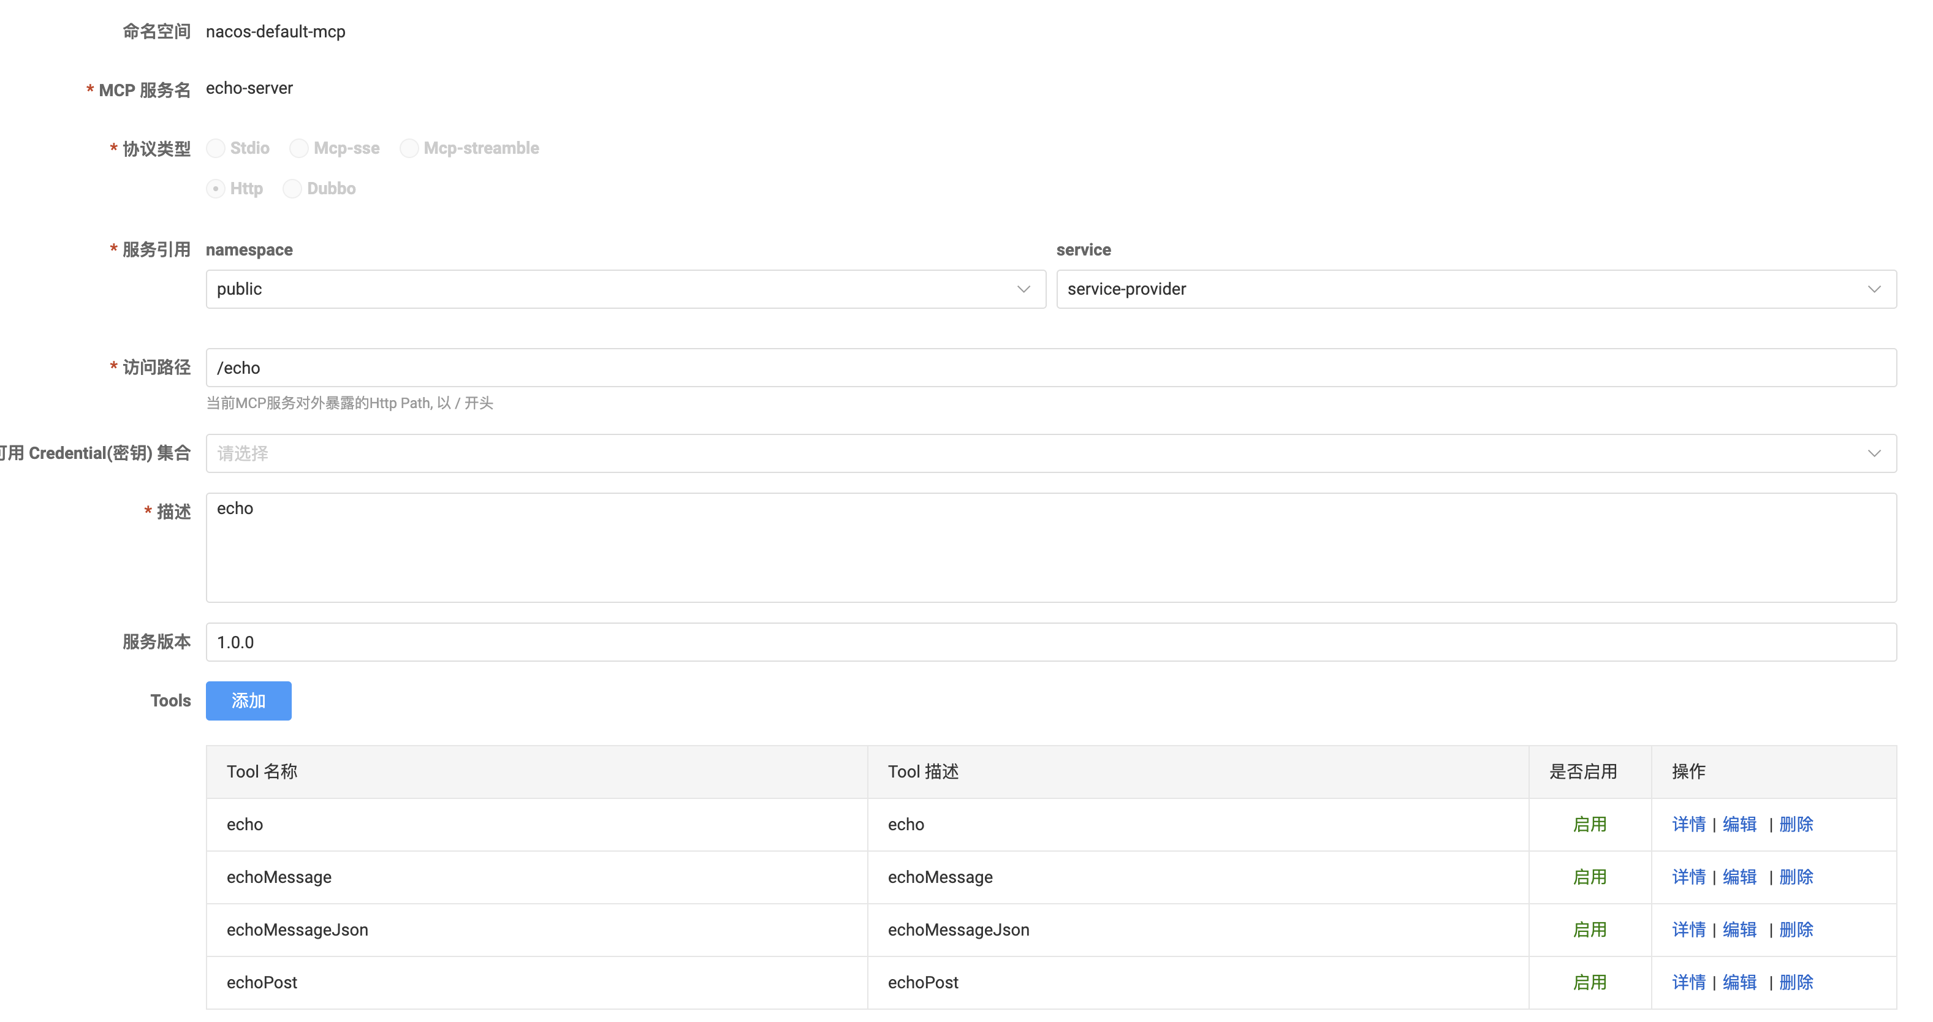1933x1022 pixels.
Task: Expand the namespace dropdown showing public
Action: click(625, 289)
